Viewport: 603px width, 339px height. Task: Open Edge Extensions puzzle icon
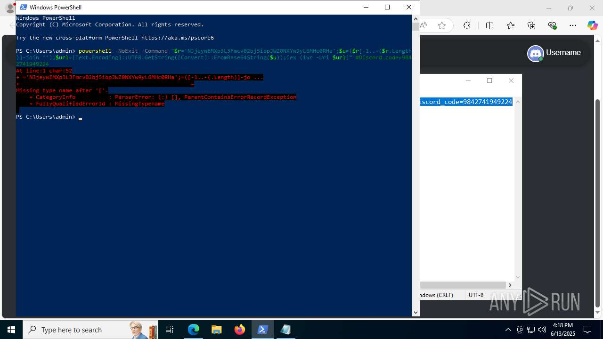click(x=467, y=25)
